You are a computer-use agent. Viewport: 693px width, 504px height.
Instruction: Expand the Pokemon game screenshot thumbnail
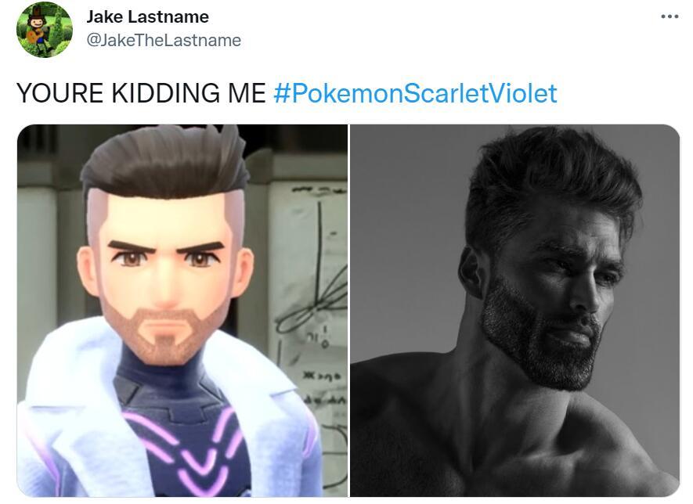[182, 310]
